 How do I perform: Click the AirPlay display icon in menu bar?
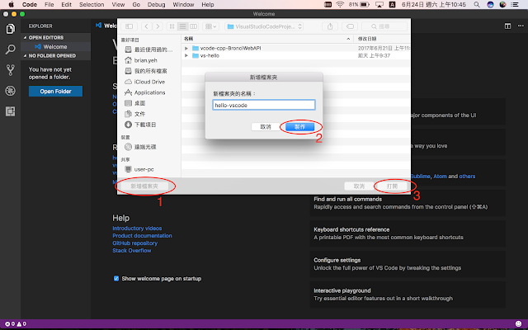[379, 4]
